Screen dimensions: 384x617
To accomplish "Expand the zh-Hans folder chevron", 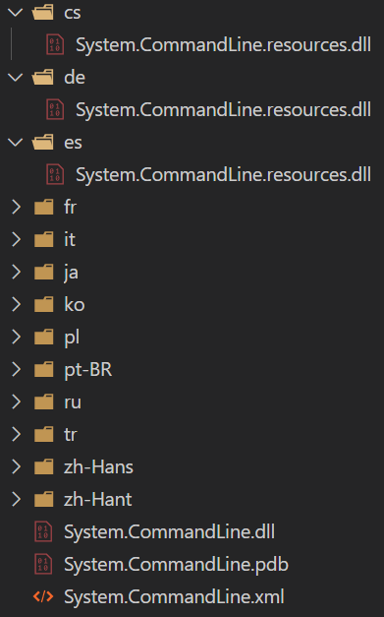I will click(16, 466).
